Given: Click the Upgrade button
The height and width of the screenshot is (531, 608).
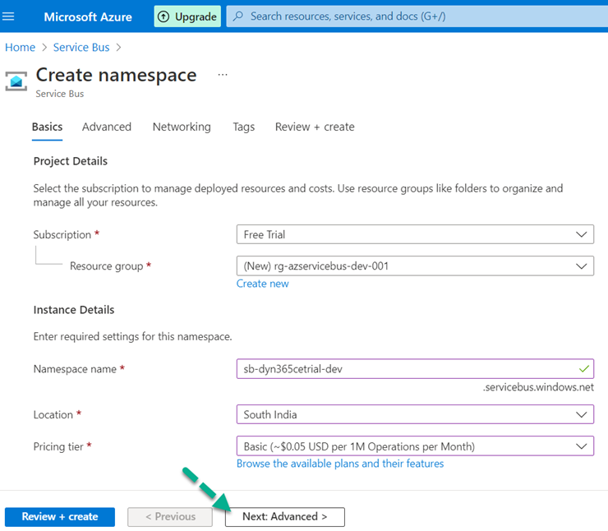Looking at the screenshot, I should 187,16.
